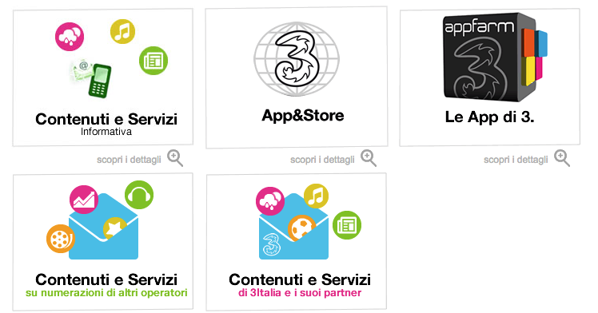
Task: Click magnifier icon under Contenuti e Servizi Informativa
Action: point(175,158)
